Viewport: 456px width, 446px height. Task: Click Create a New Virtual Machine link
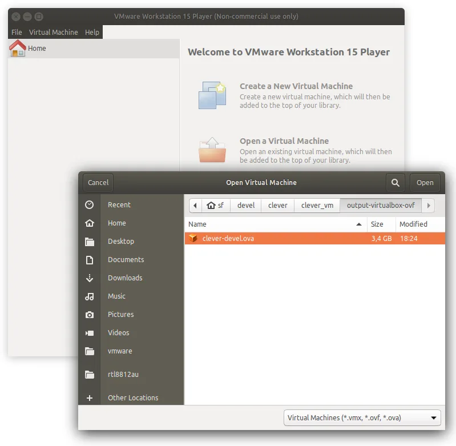296,86
